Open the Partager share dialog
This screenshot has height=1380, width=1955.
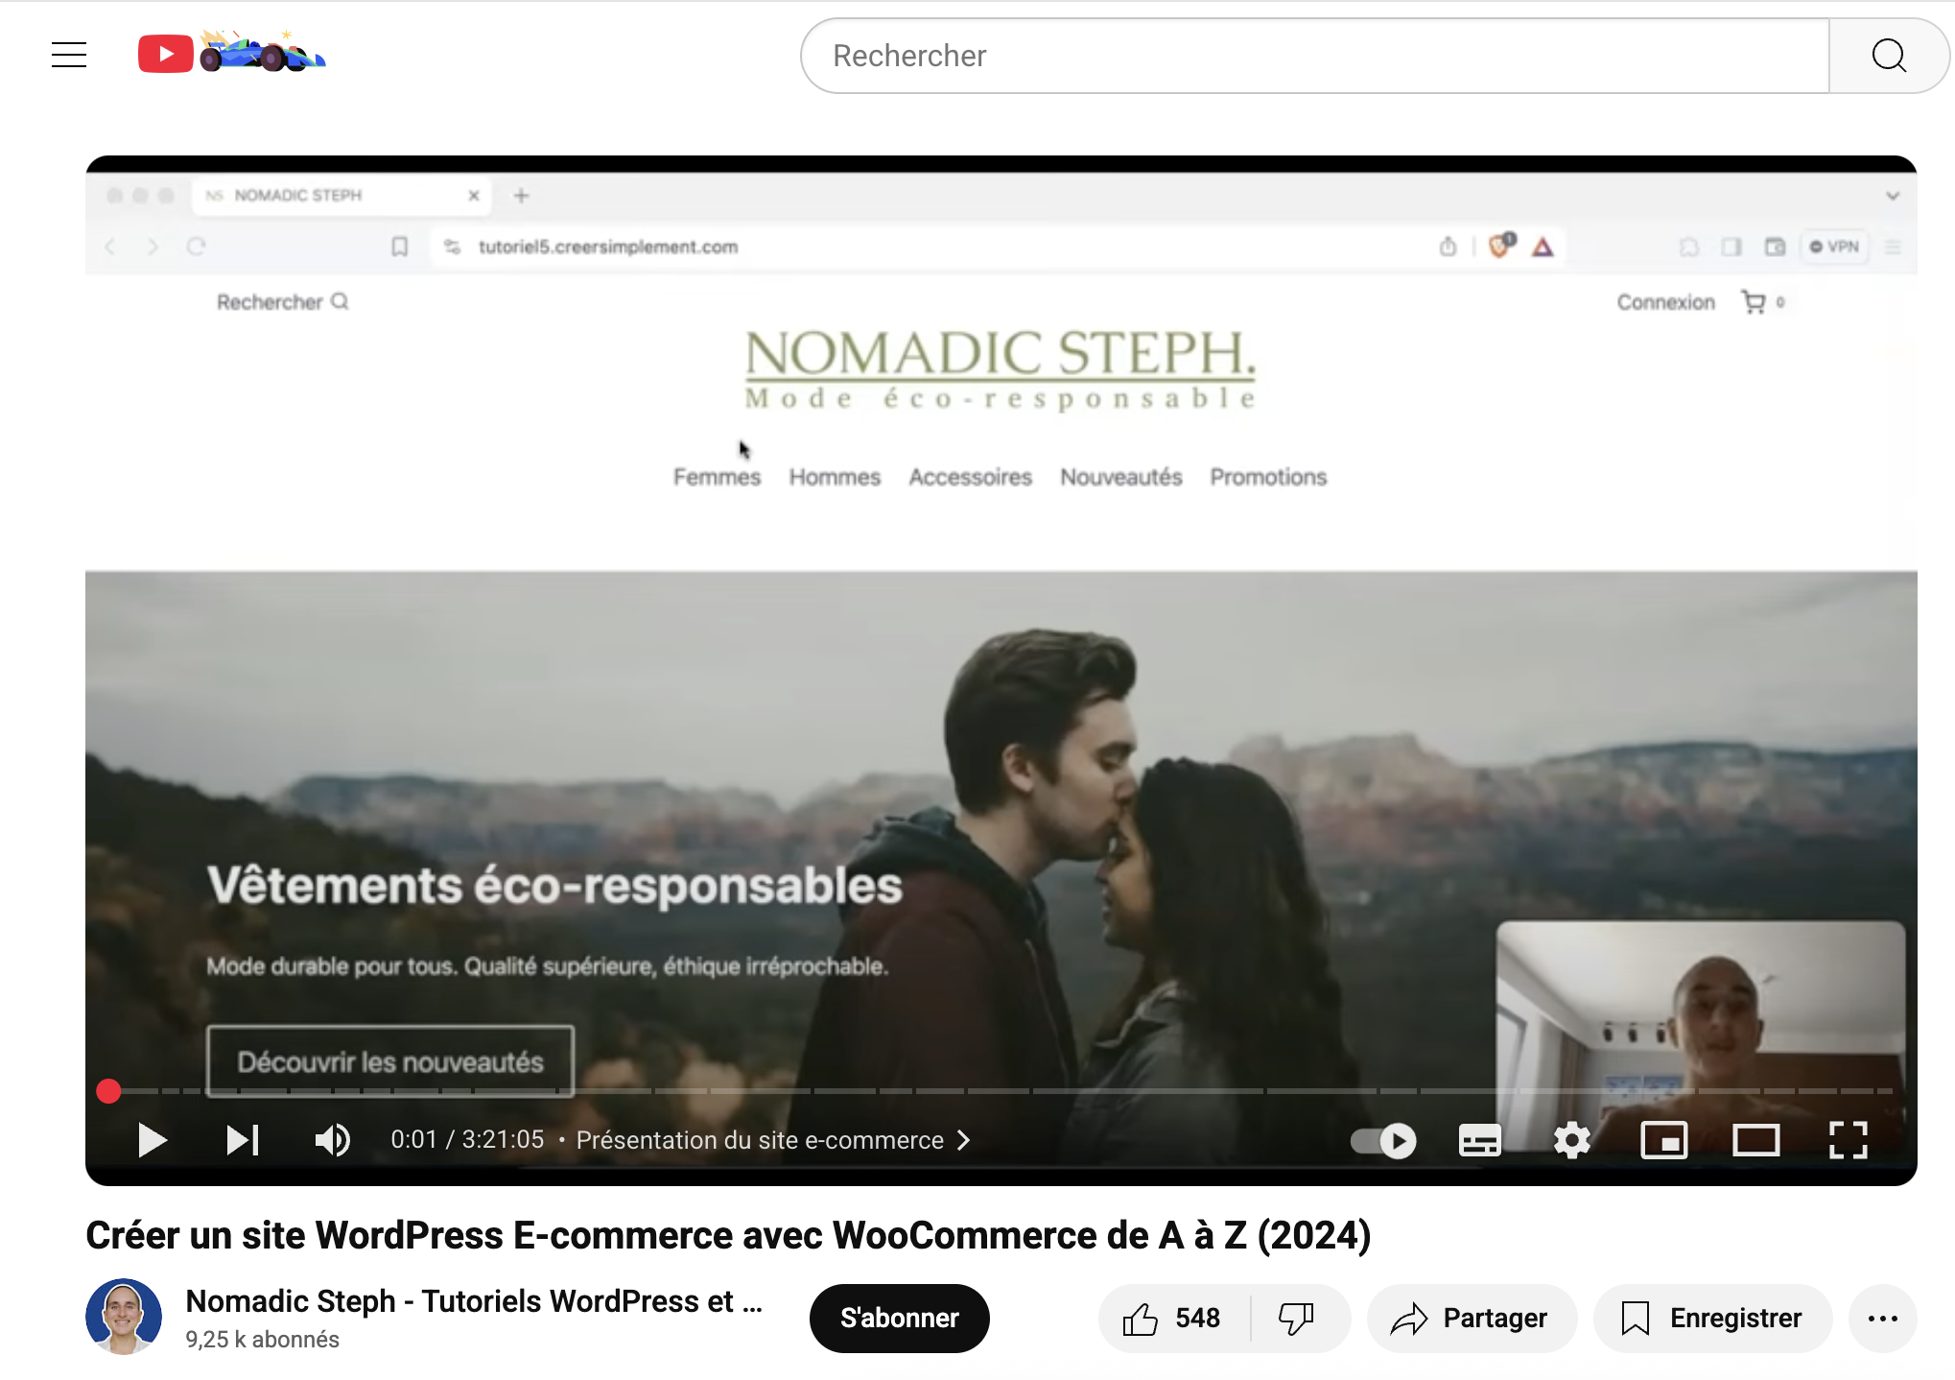tap(1471, 1318)
